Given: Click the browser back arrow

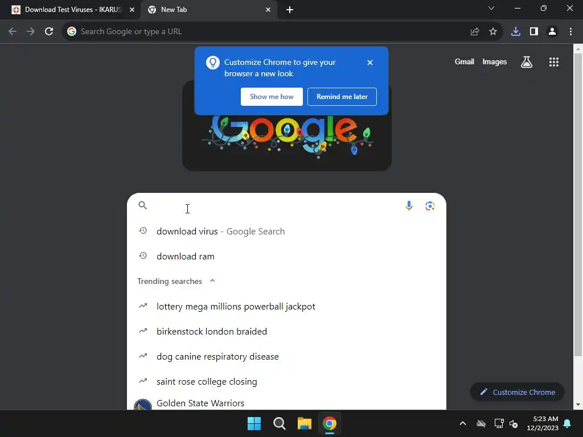Looking at the screenshot, I should coord(13,32).
